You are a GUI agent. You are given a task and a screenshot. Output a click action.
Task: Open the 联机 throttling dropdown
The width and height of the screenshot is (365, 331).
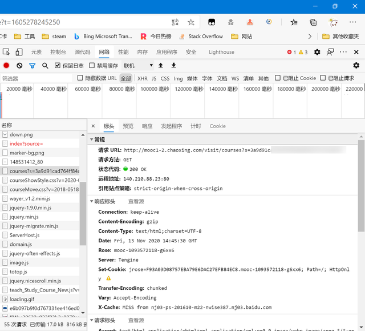tap(138, 66)
